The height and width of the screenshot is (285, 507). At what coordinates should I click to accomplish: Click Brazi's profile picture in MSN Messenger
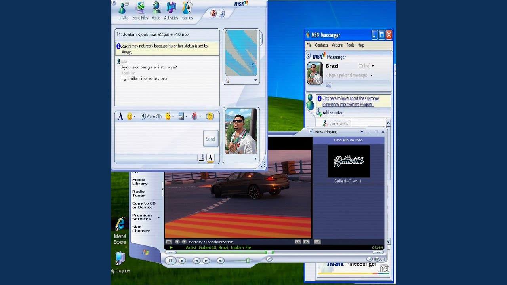315,73
